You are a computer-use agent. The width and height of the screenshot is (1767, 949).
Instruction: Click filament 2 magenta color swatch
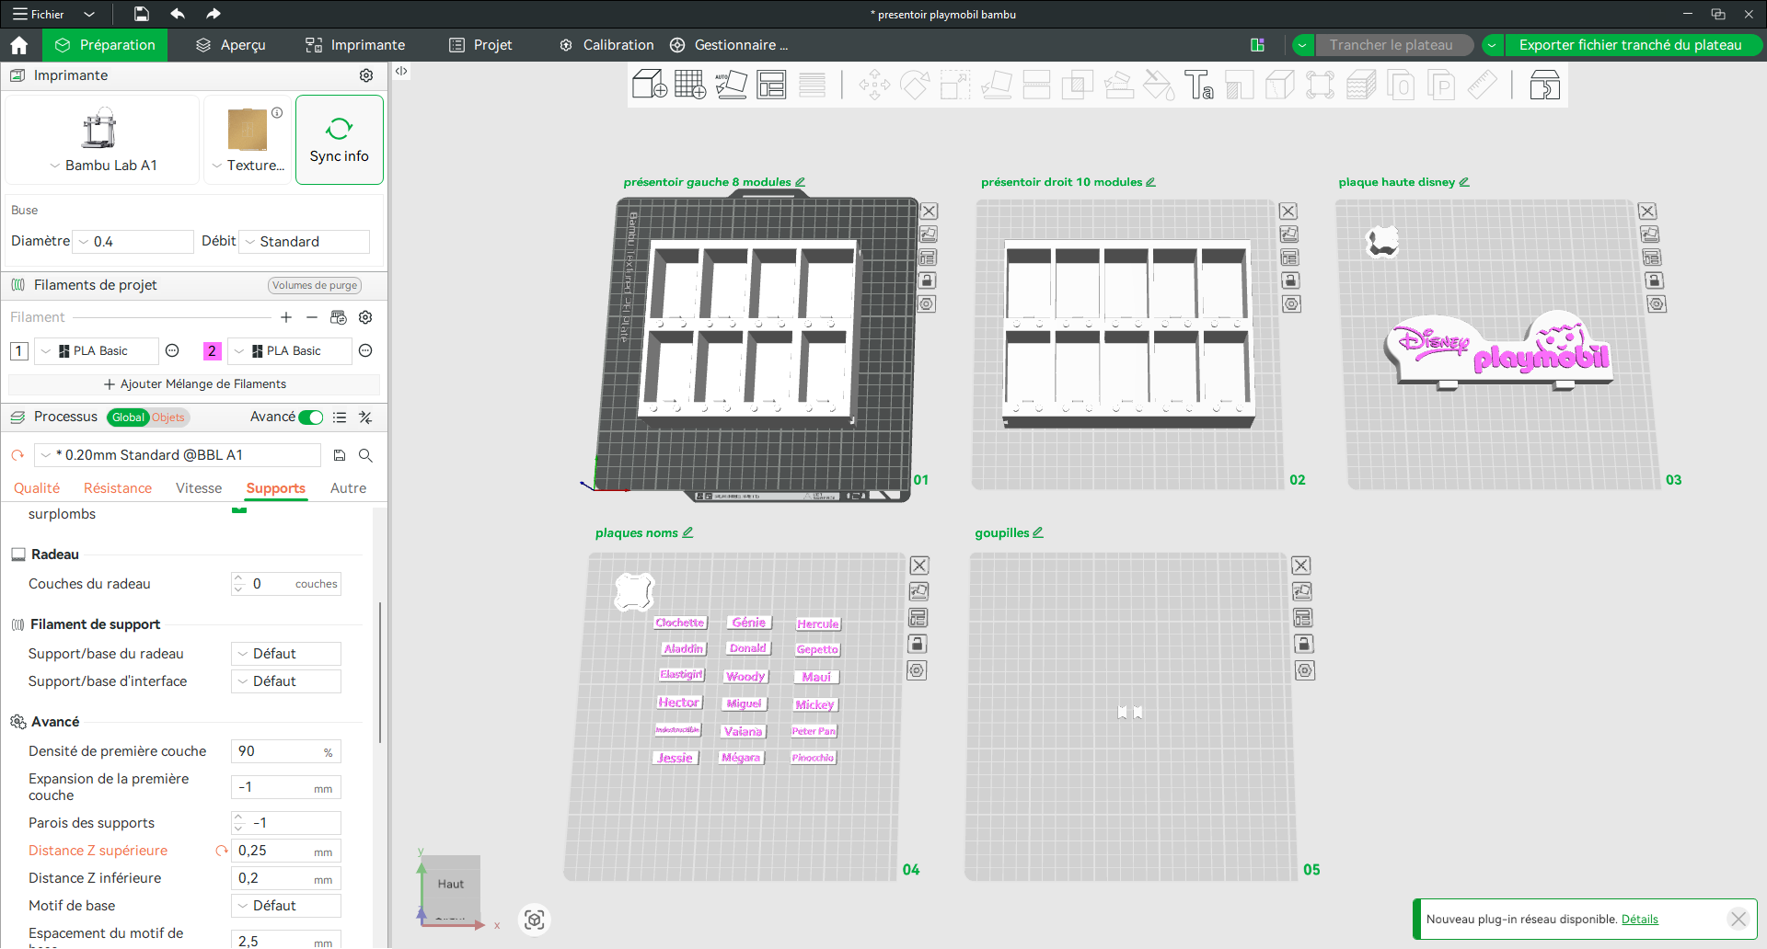tap(212, 350)
